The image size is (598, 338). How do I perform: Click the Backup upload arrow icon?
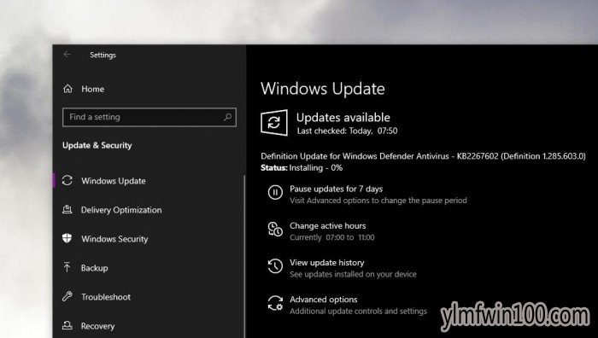point(67,267)
